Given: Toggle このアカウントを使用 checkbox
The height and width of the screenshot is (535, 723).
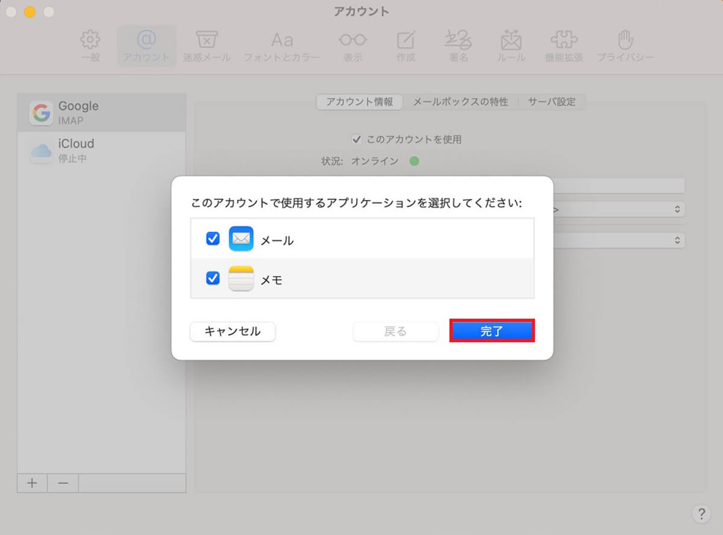Looking at the screenshot, I should point(357,139).
